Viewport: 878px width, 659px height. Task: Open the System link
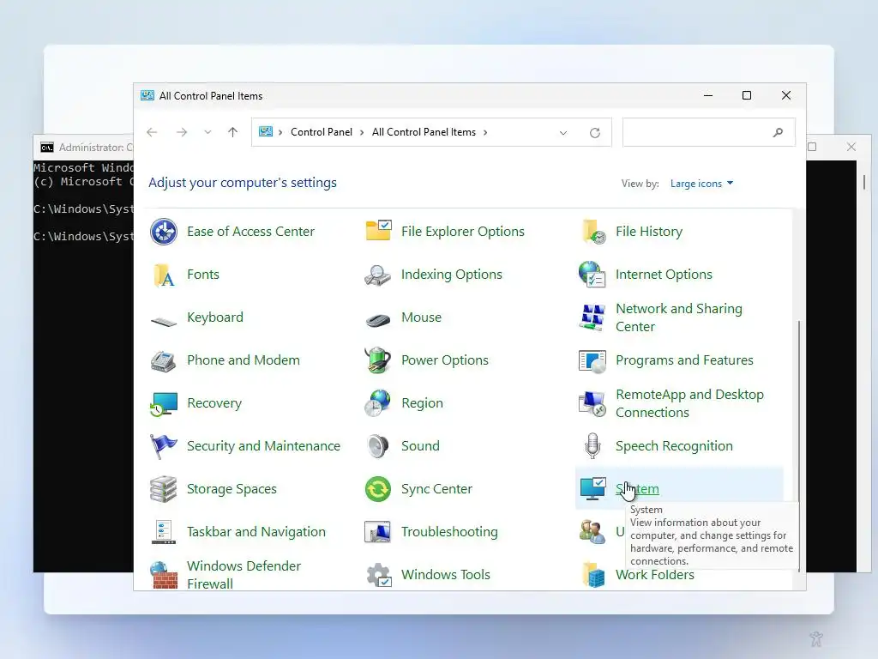(637, 489)
